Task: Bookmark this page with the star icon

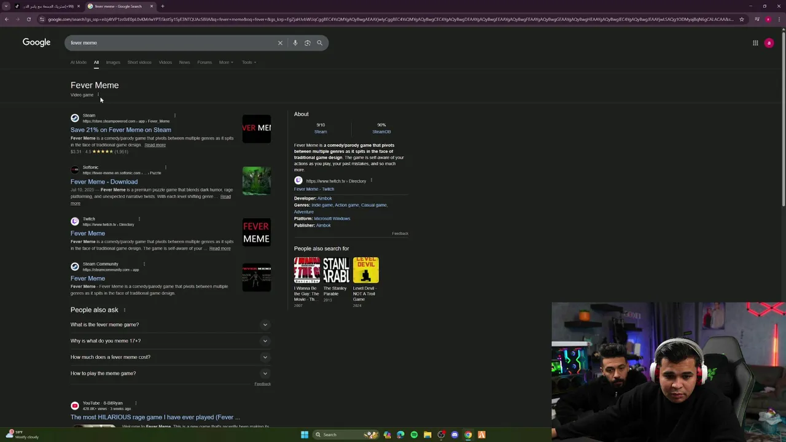Action: pos(741,19)
